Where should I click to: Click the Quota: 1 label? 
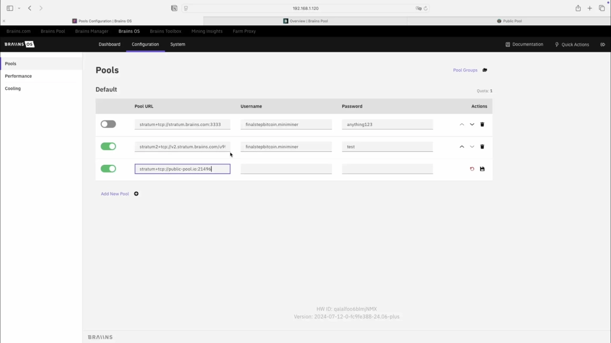tap(485, 91)
